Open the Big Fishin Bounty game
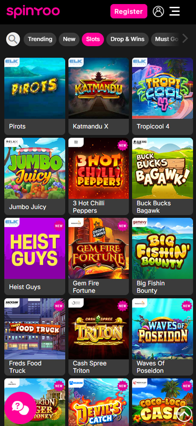This screenshot has height=426, width=196. point(162,256)
